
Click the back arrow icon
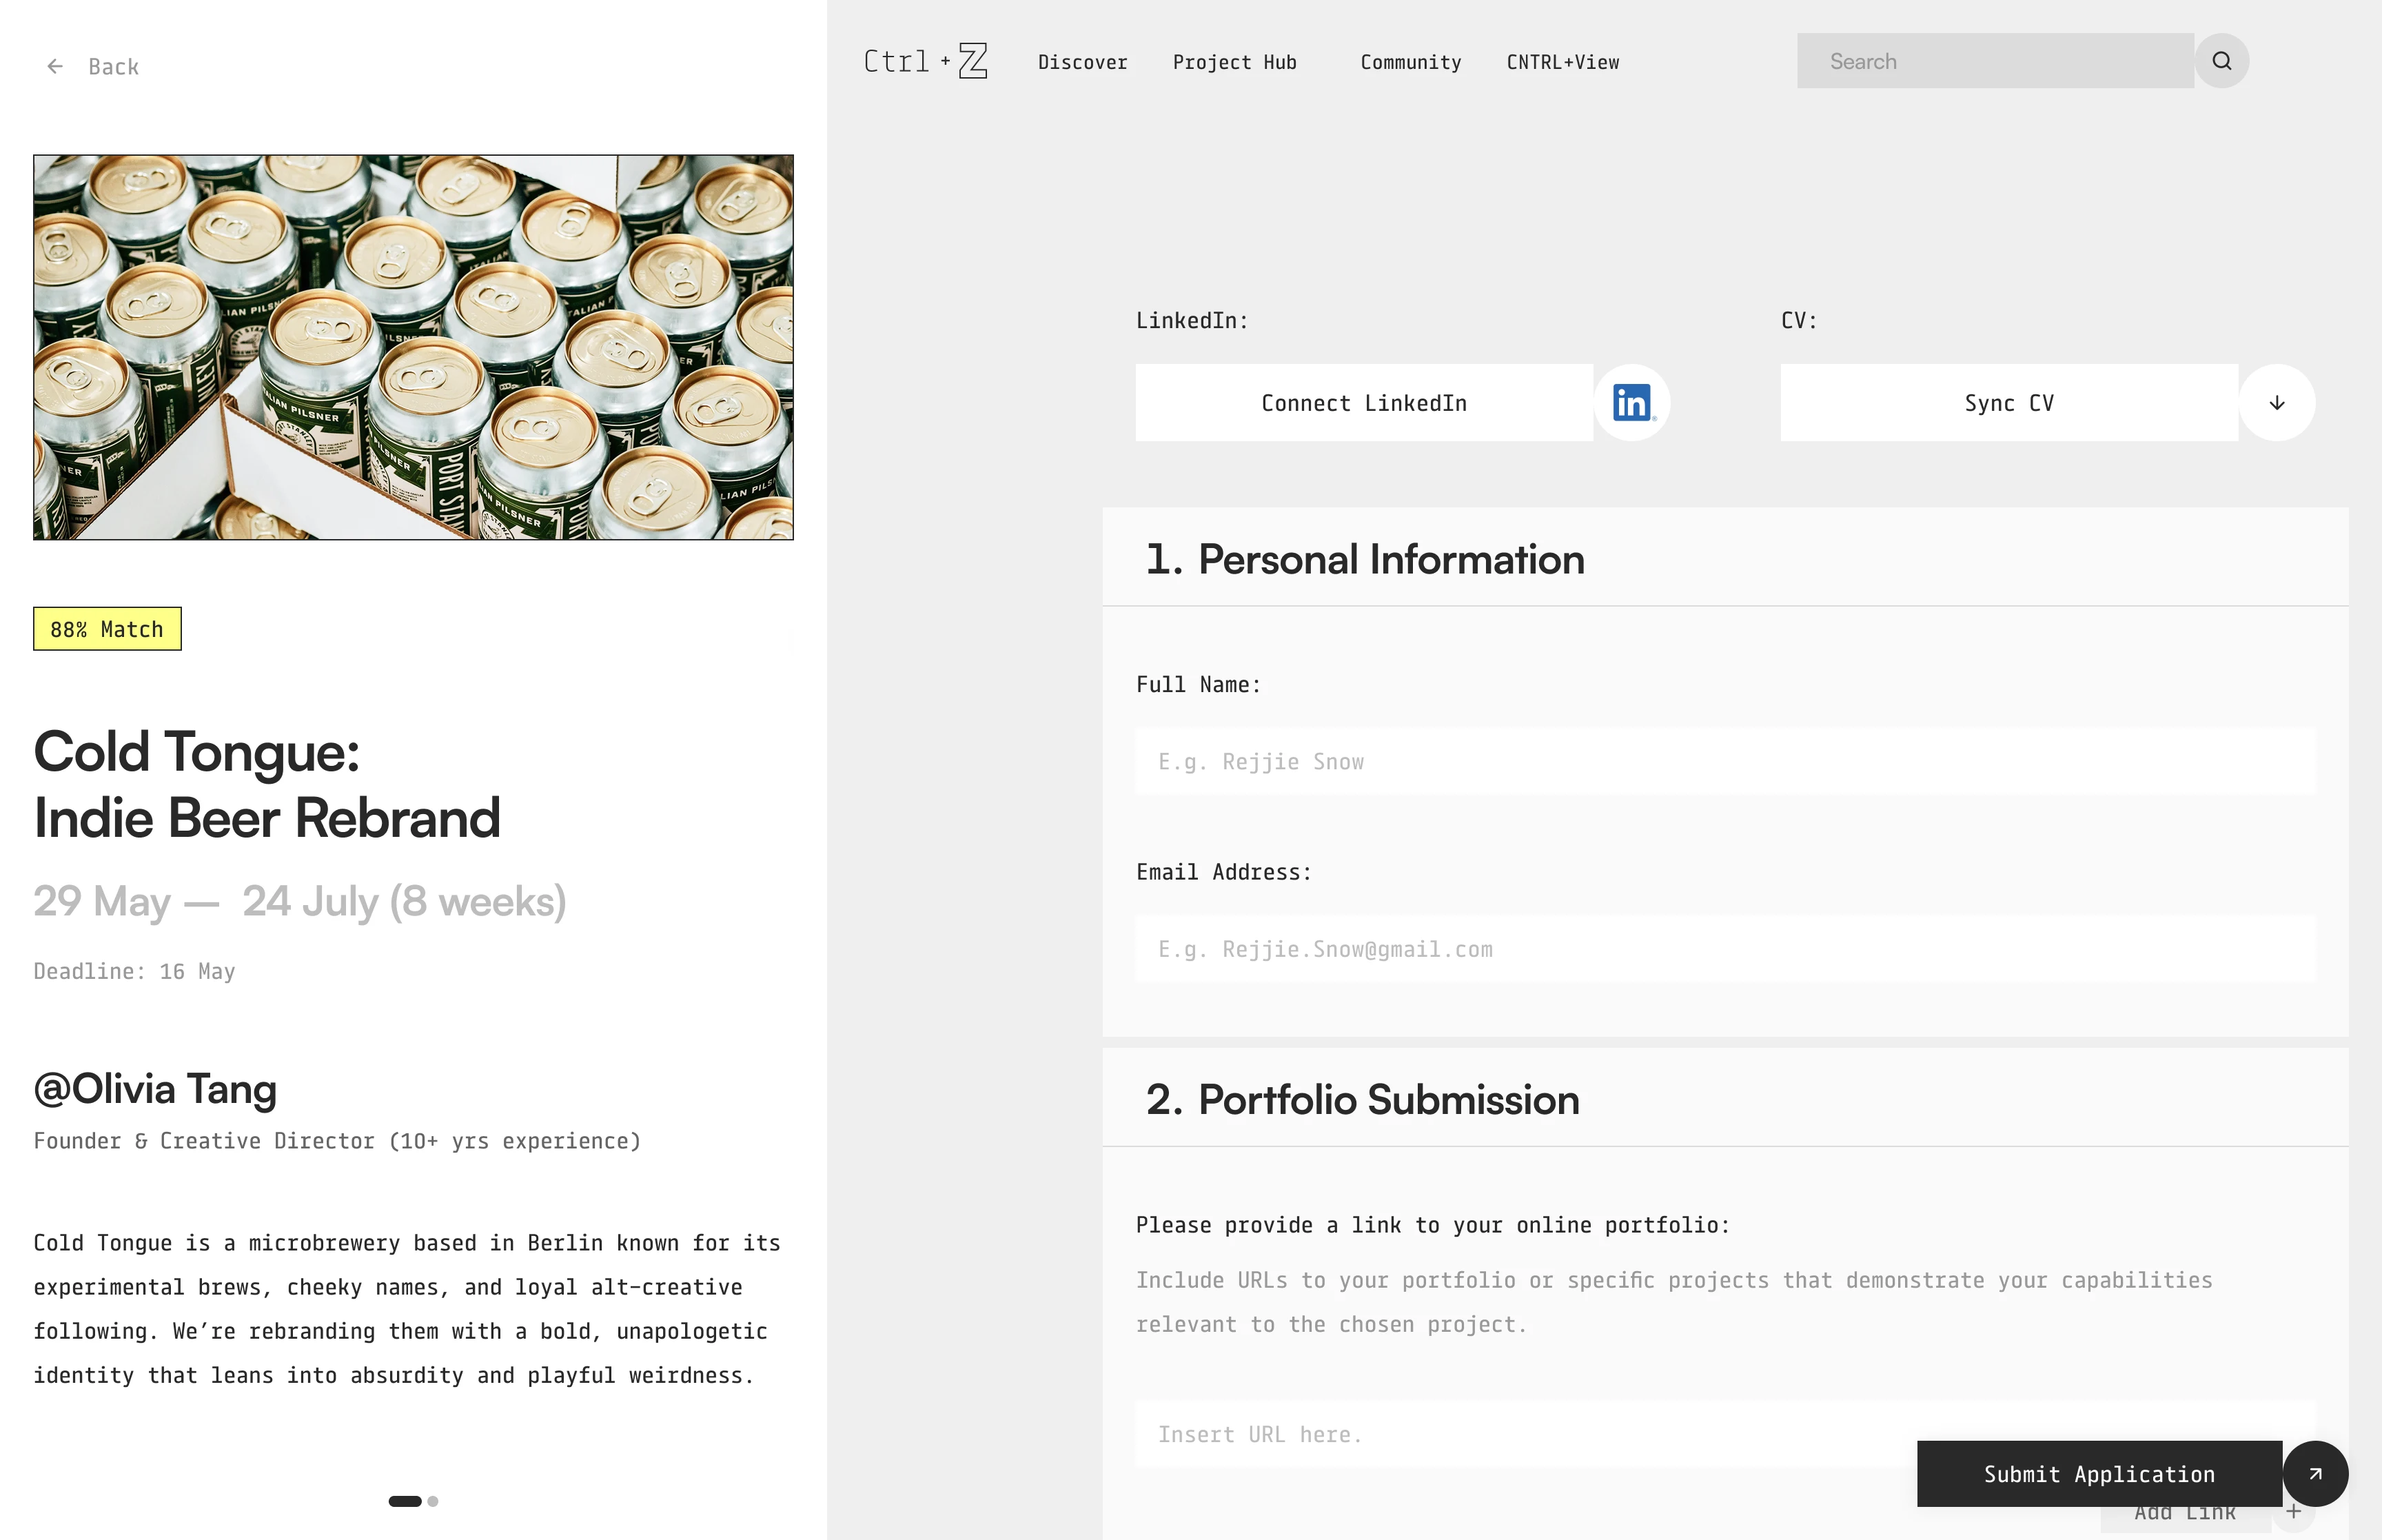pyautogui.click(x=55, y=66)
